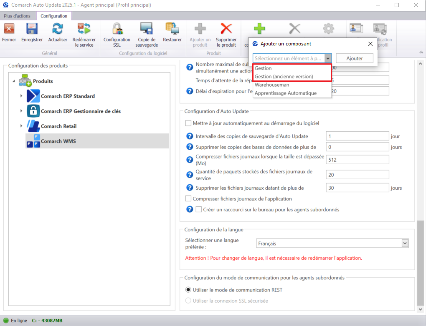426x326 pixels.
Task: Open the component selection dropdown arrow
Action: [x=328, y=58]
